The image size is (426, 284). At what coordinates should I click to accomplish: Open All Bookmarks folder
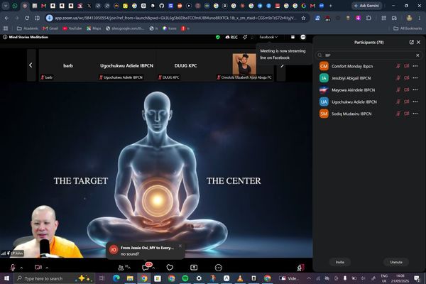click(408, 28)
